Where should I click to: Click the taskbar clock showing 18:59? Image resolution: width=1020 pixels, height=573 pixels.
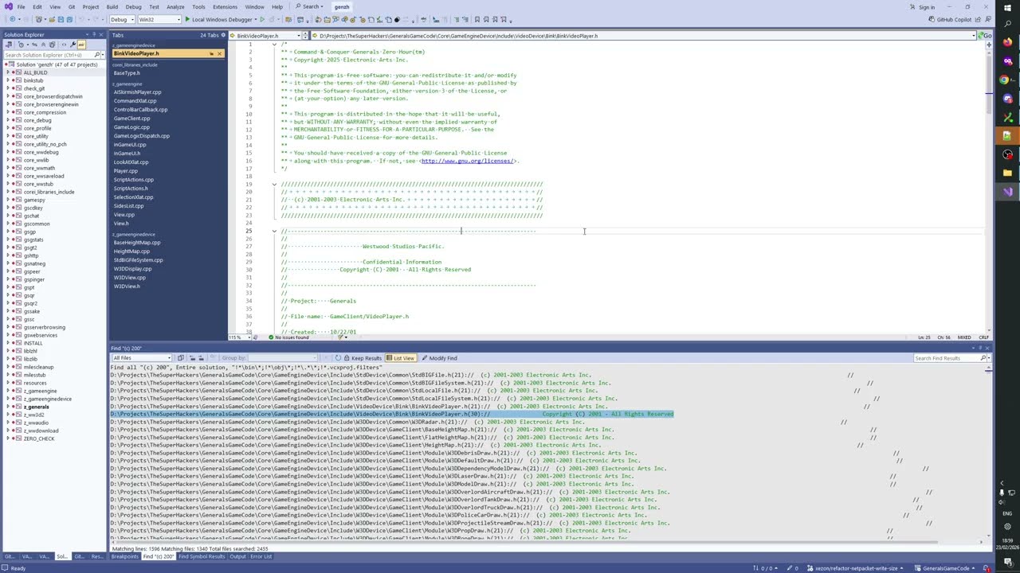click(x=1007, y=541)
